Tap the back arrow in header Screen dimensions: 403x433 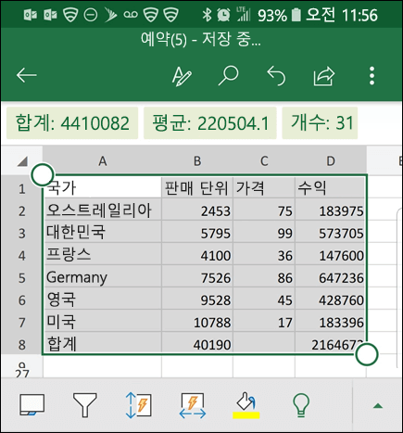27,75
